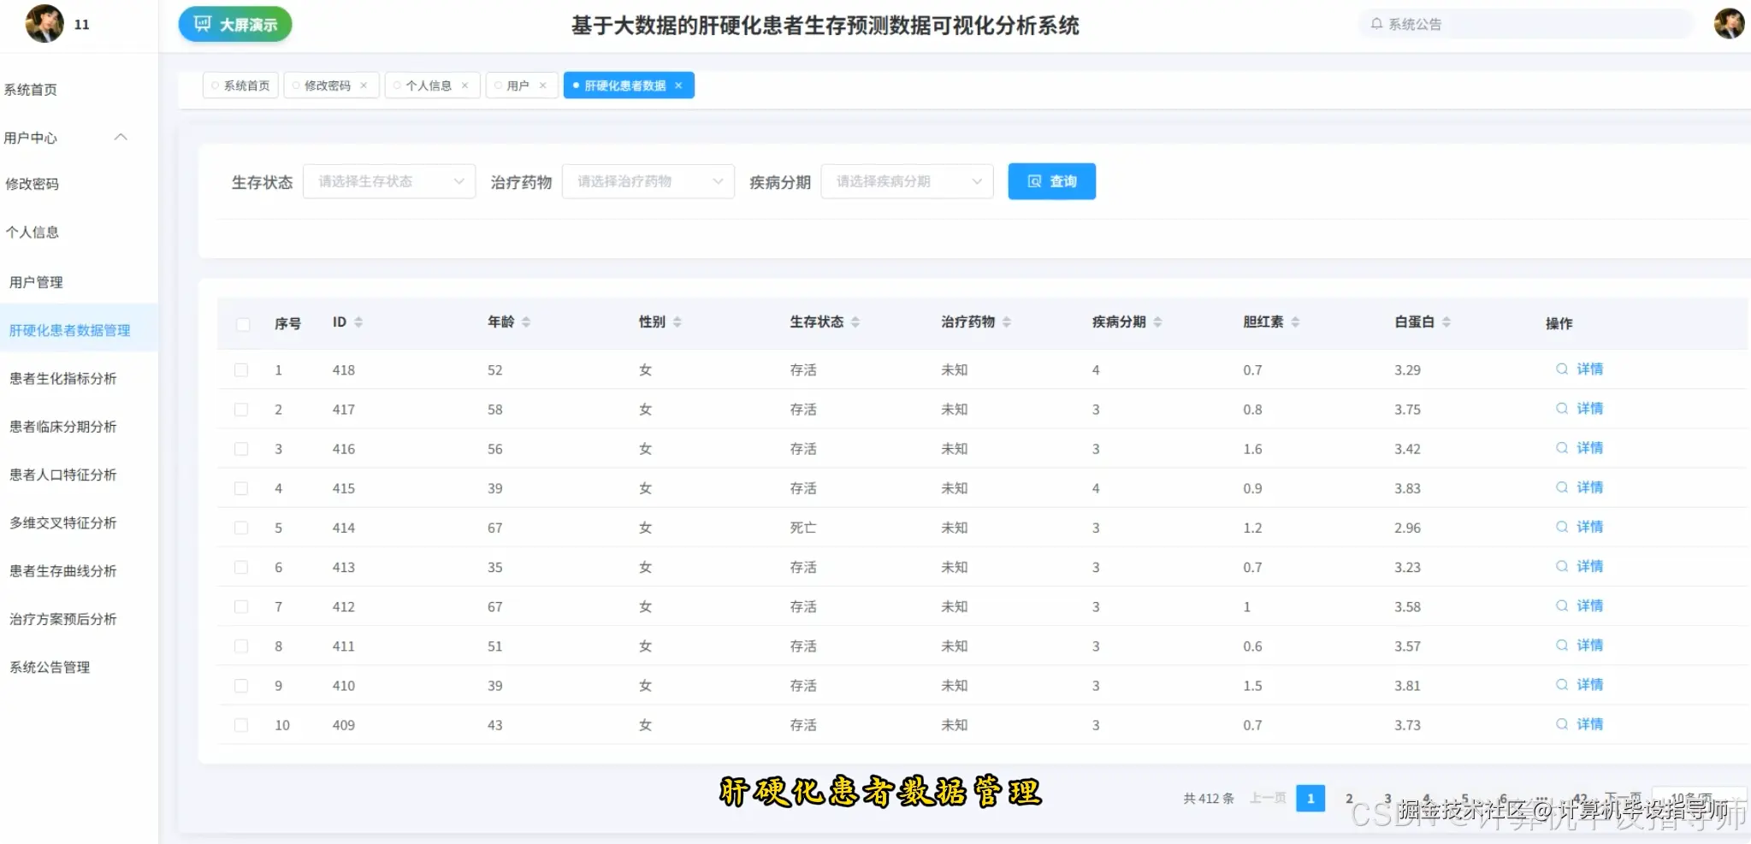Click the notification bell beside 系统公告
Screen dimensions: 1751x844
click(1378, 23)
